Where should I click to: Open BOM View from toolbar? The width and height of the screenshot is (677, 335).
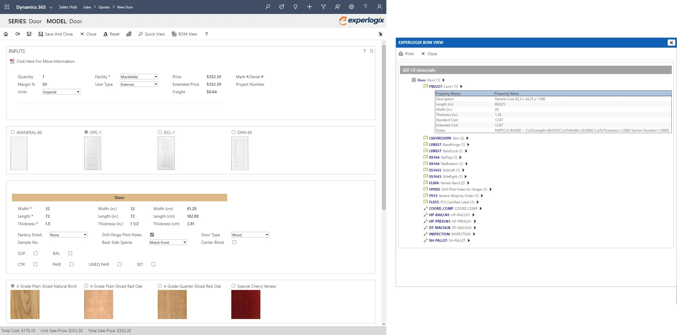coord(184,34)
